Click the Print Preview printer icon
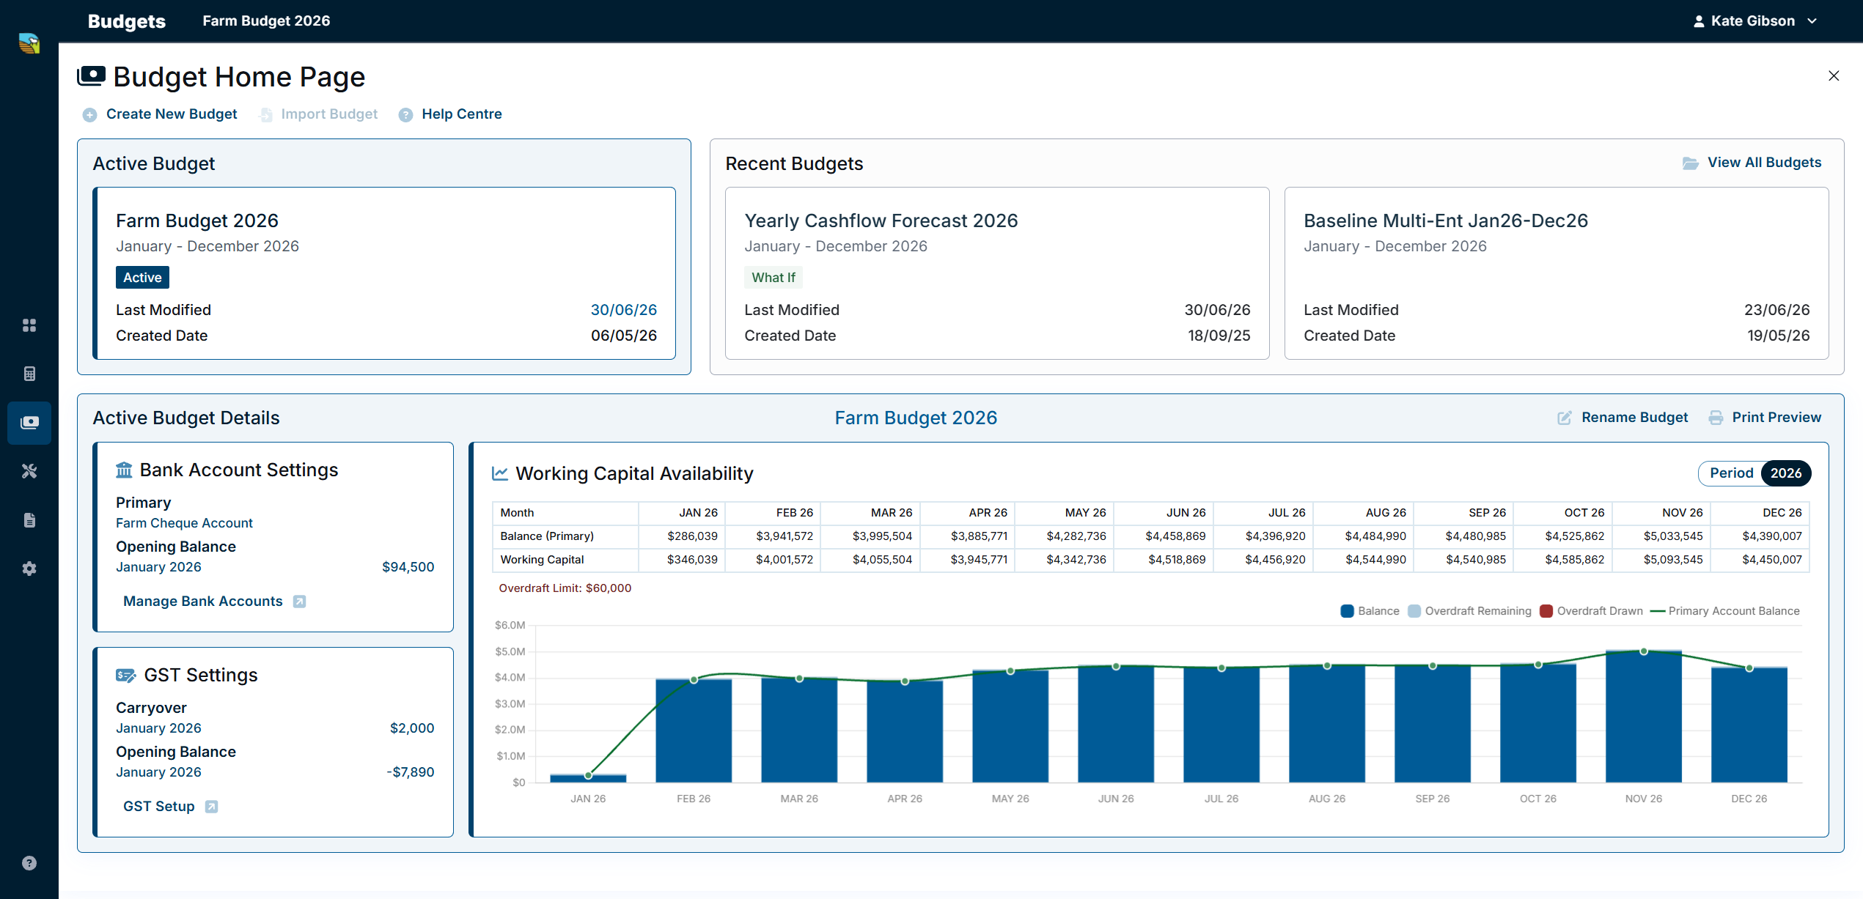The height and width of the screenshot is (899, 1863). (1716, 418)
